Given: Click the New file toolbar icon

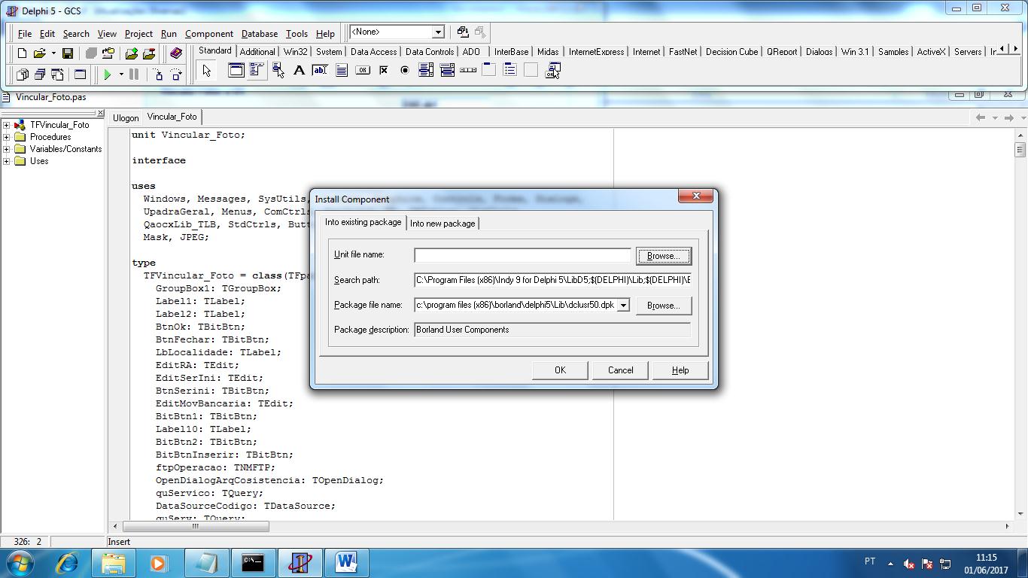Looking at the screenshot, I should click(22, 53).
